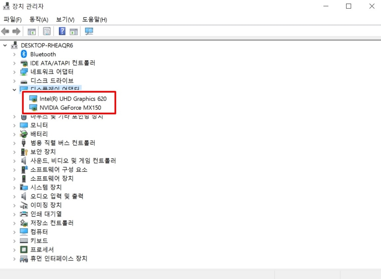The image size is (381, 279).
Task: Click the 모니터 category icon
Action: (x=24, y=125)
